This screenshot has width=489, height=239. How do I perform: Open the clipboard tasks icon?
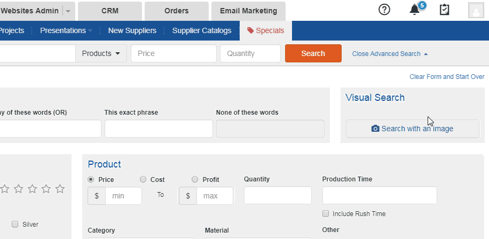[444, 10]
